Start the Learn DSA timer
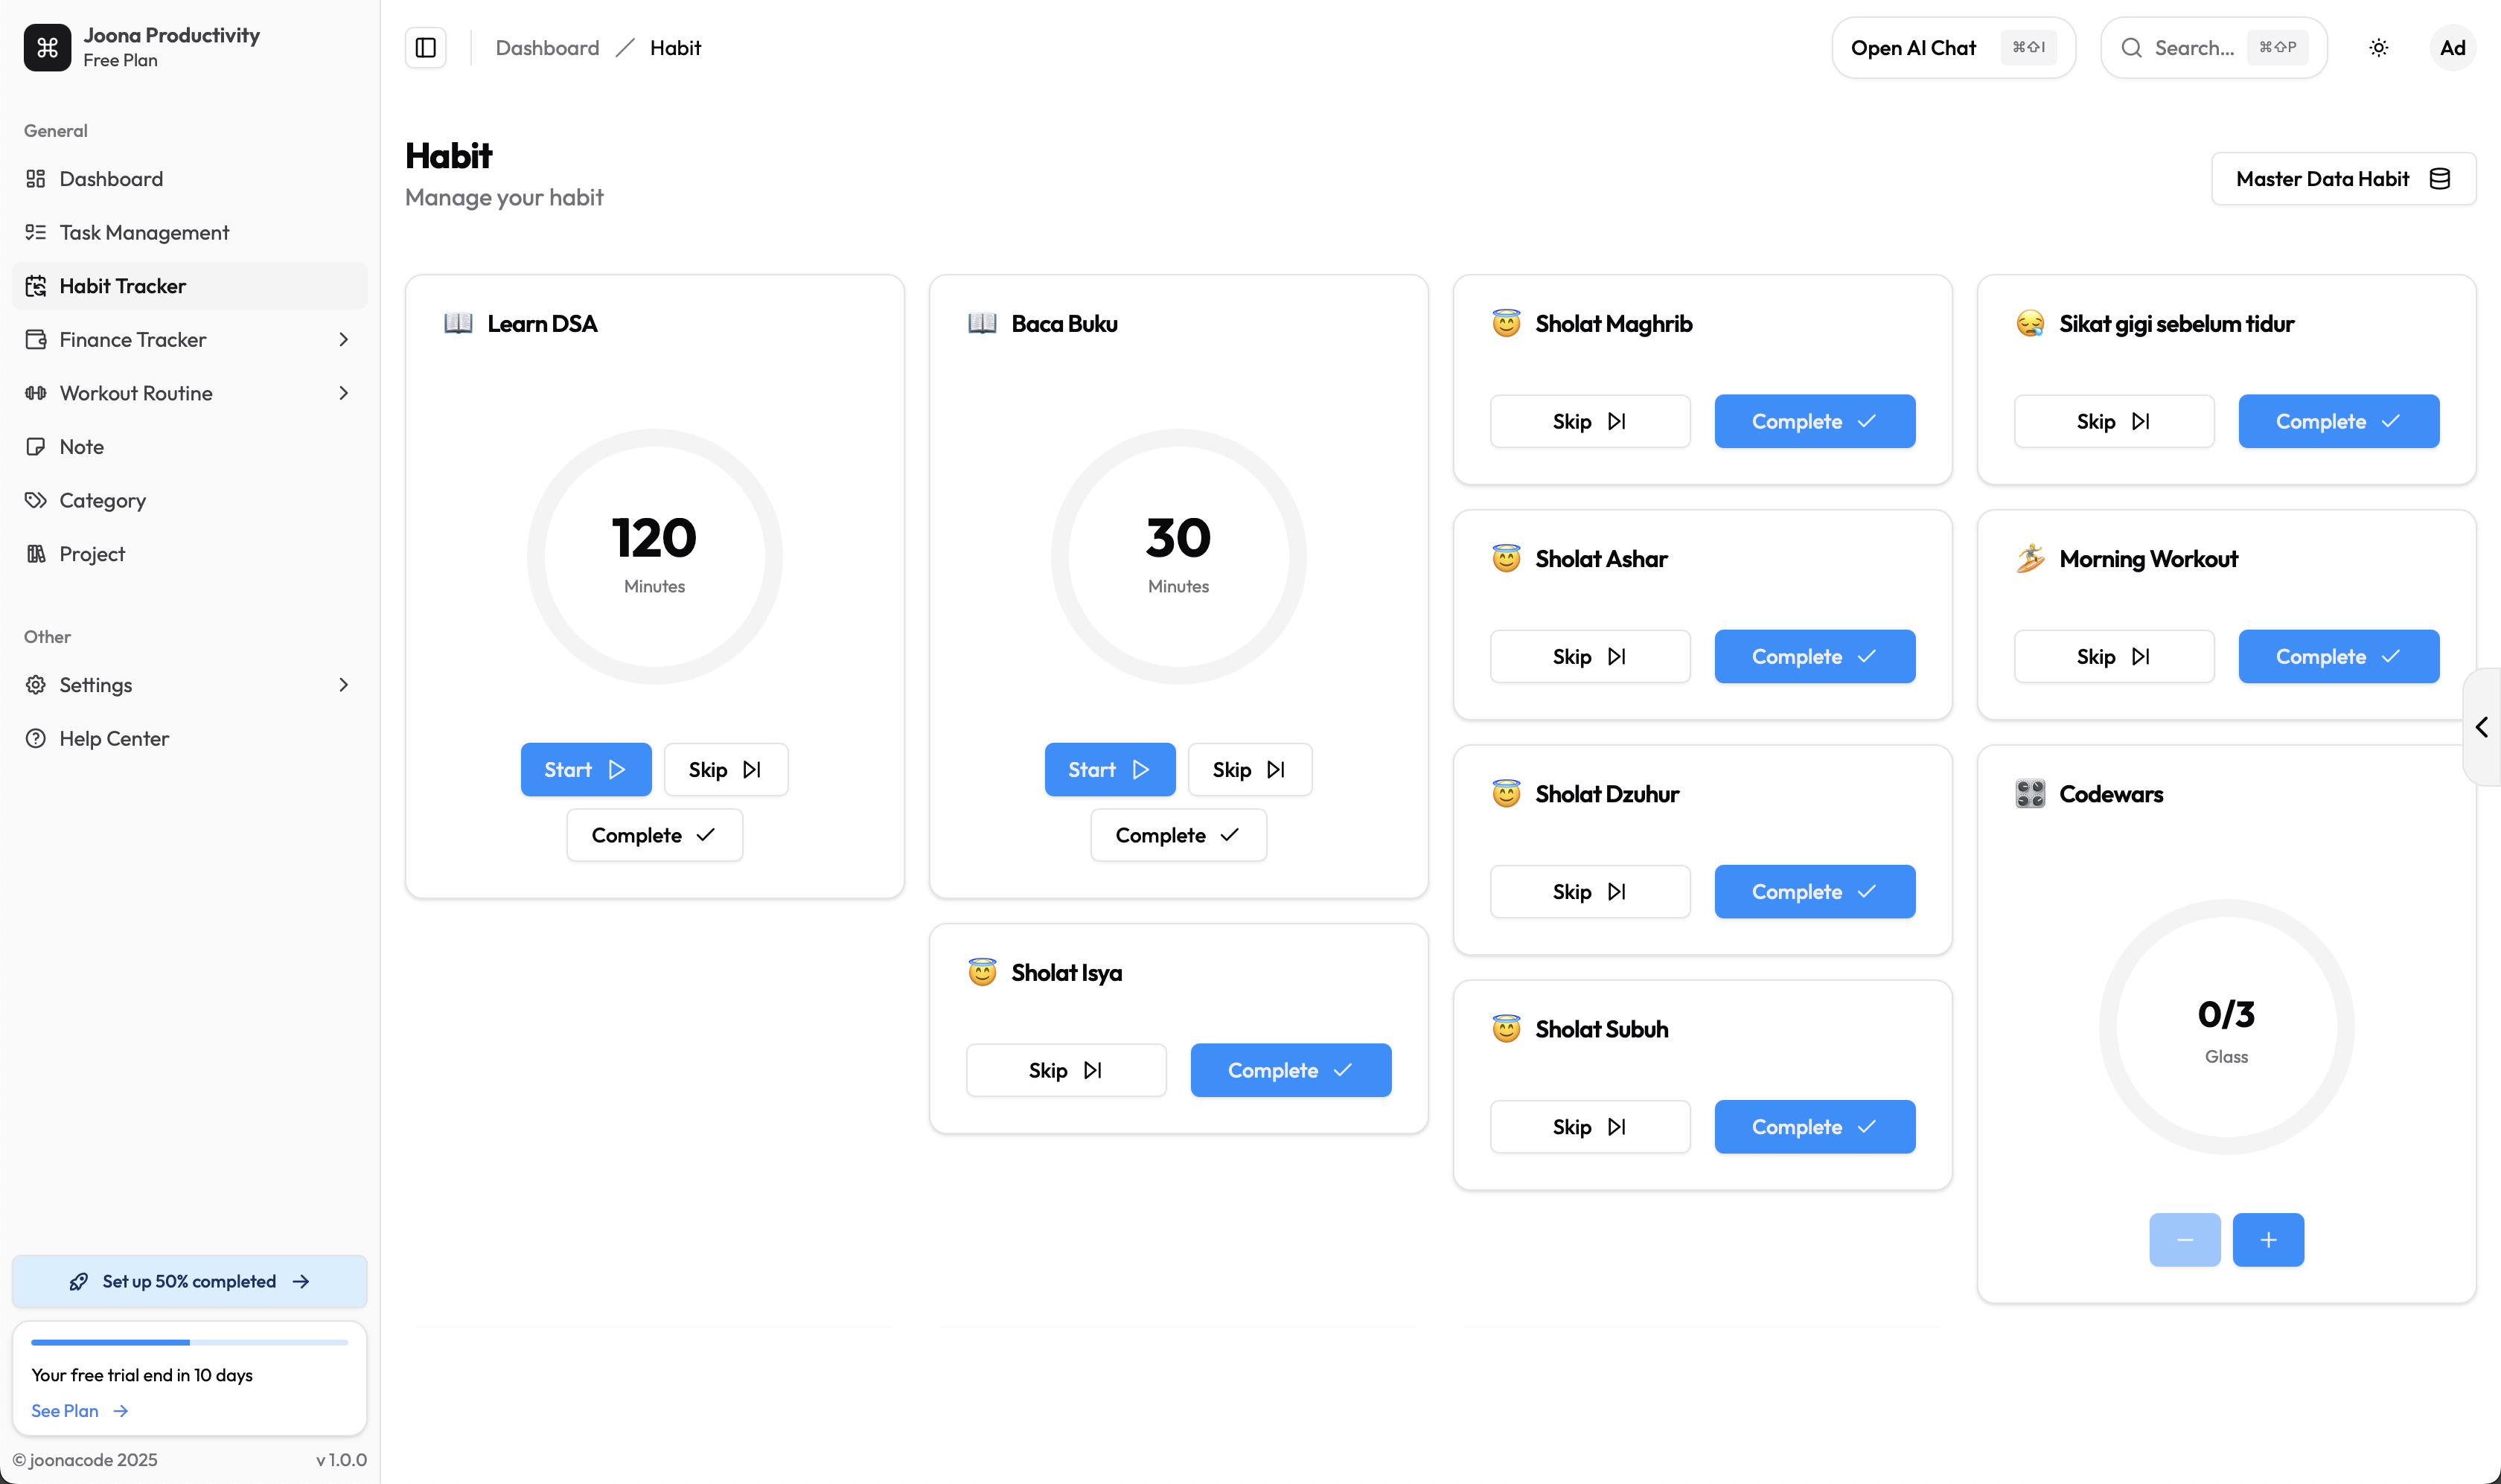The height and width of the screenshot is (1484, 2501). click(586, 769)
